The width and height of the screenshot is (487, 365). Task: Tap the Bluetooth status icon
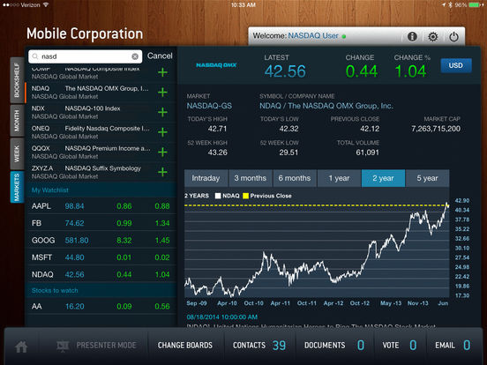click(450, 5)
